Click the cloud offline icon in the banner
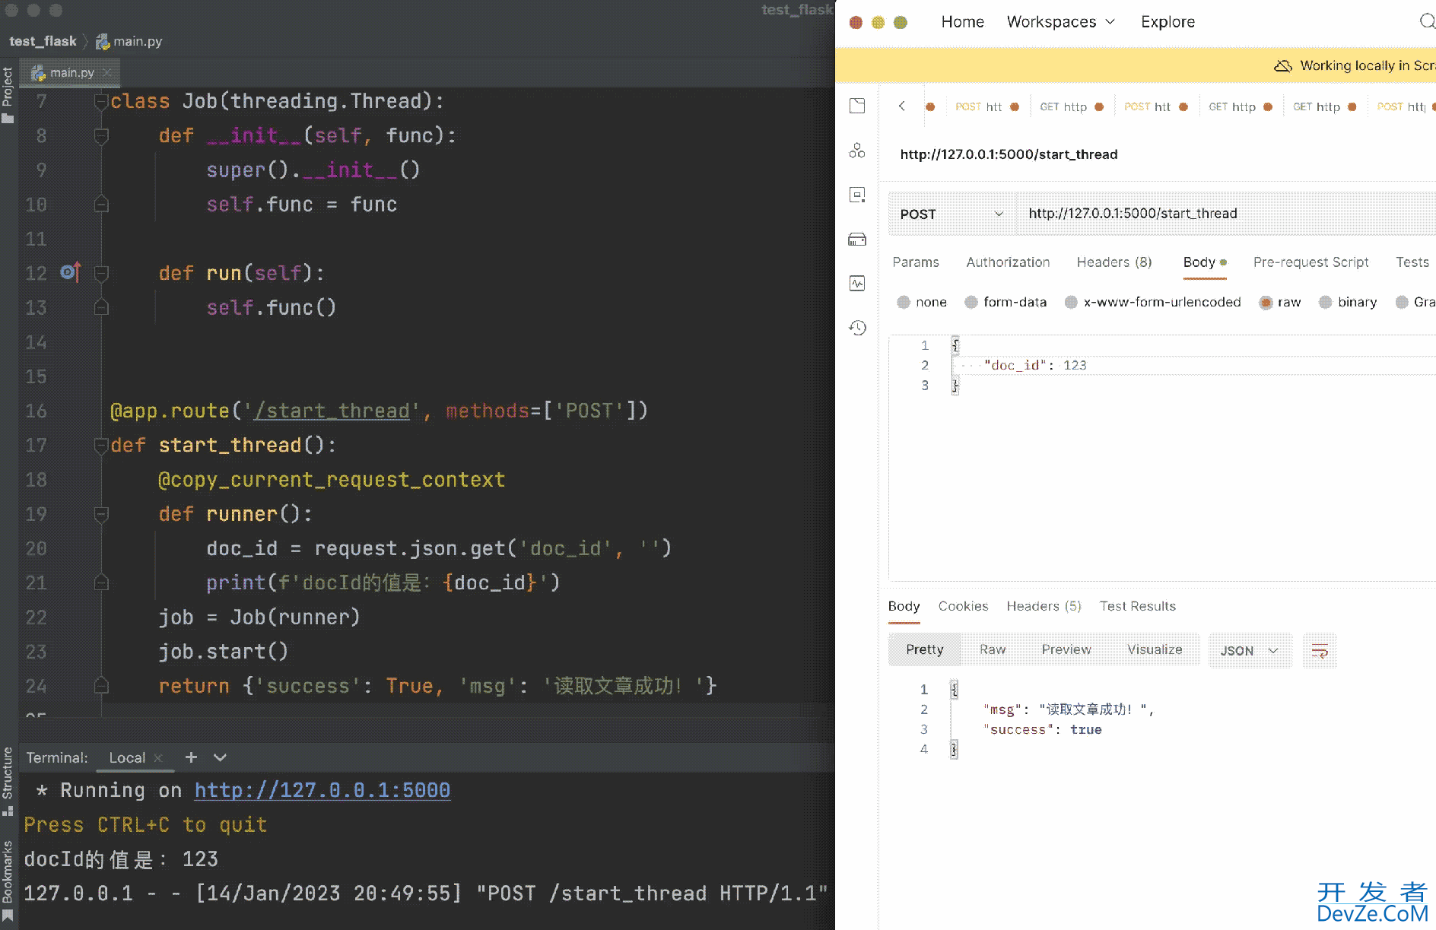 1283,65
